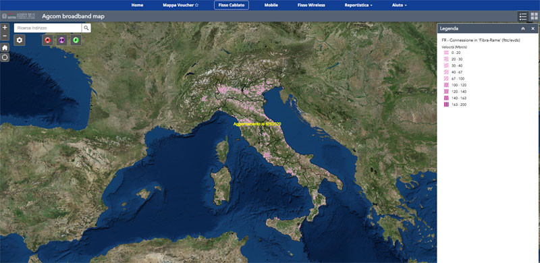Click the '140 - 163' legend label
The height and width of the screenshot is (263, 540).
pyautogui.click(x=458, y=98)
